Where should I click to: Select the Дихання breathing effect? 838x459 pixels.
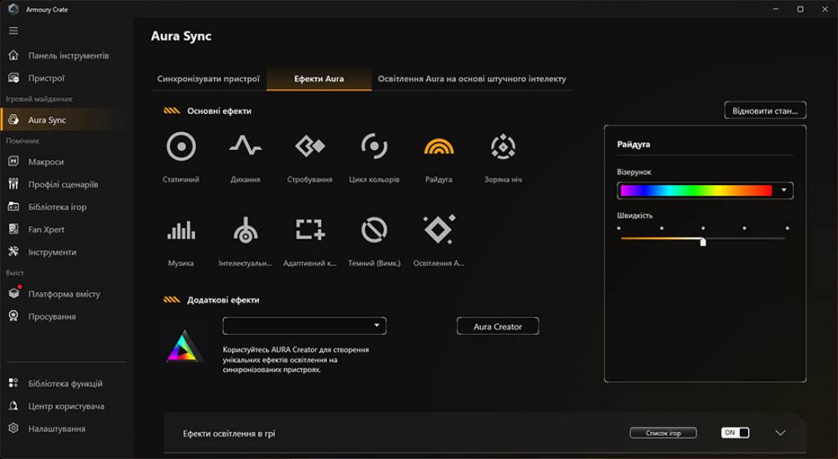click(246, 146)
